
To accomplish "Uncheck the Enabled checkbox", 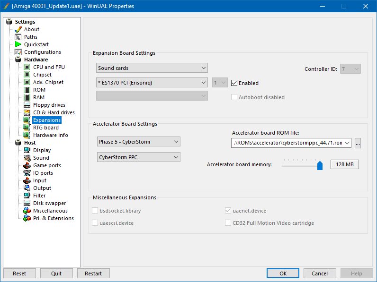I will click(x=234, y=83).
